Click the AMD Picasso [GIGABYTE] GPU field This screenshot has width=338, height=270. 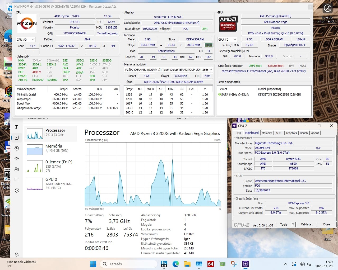(275, 16)
